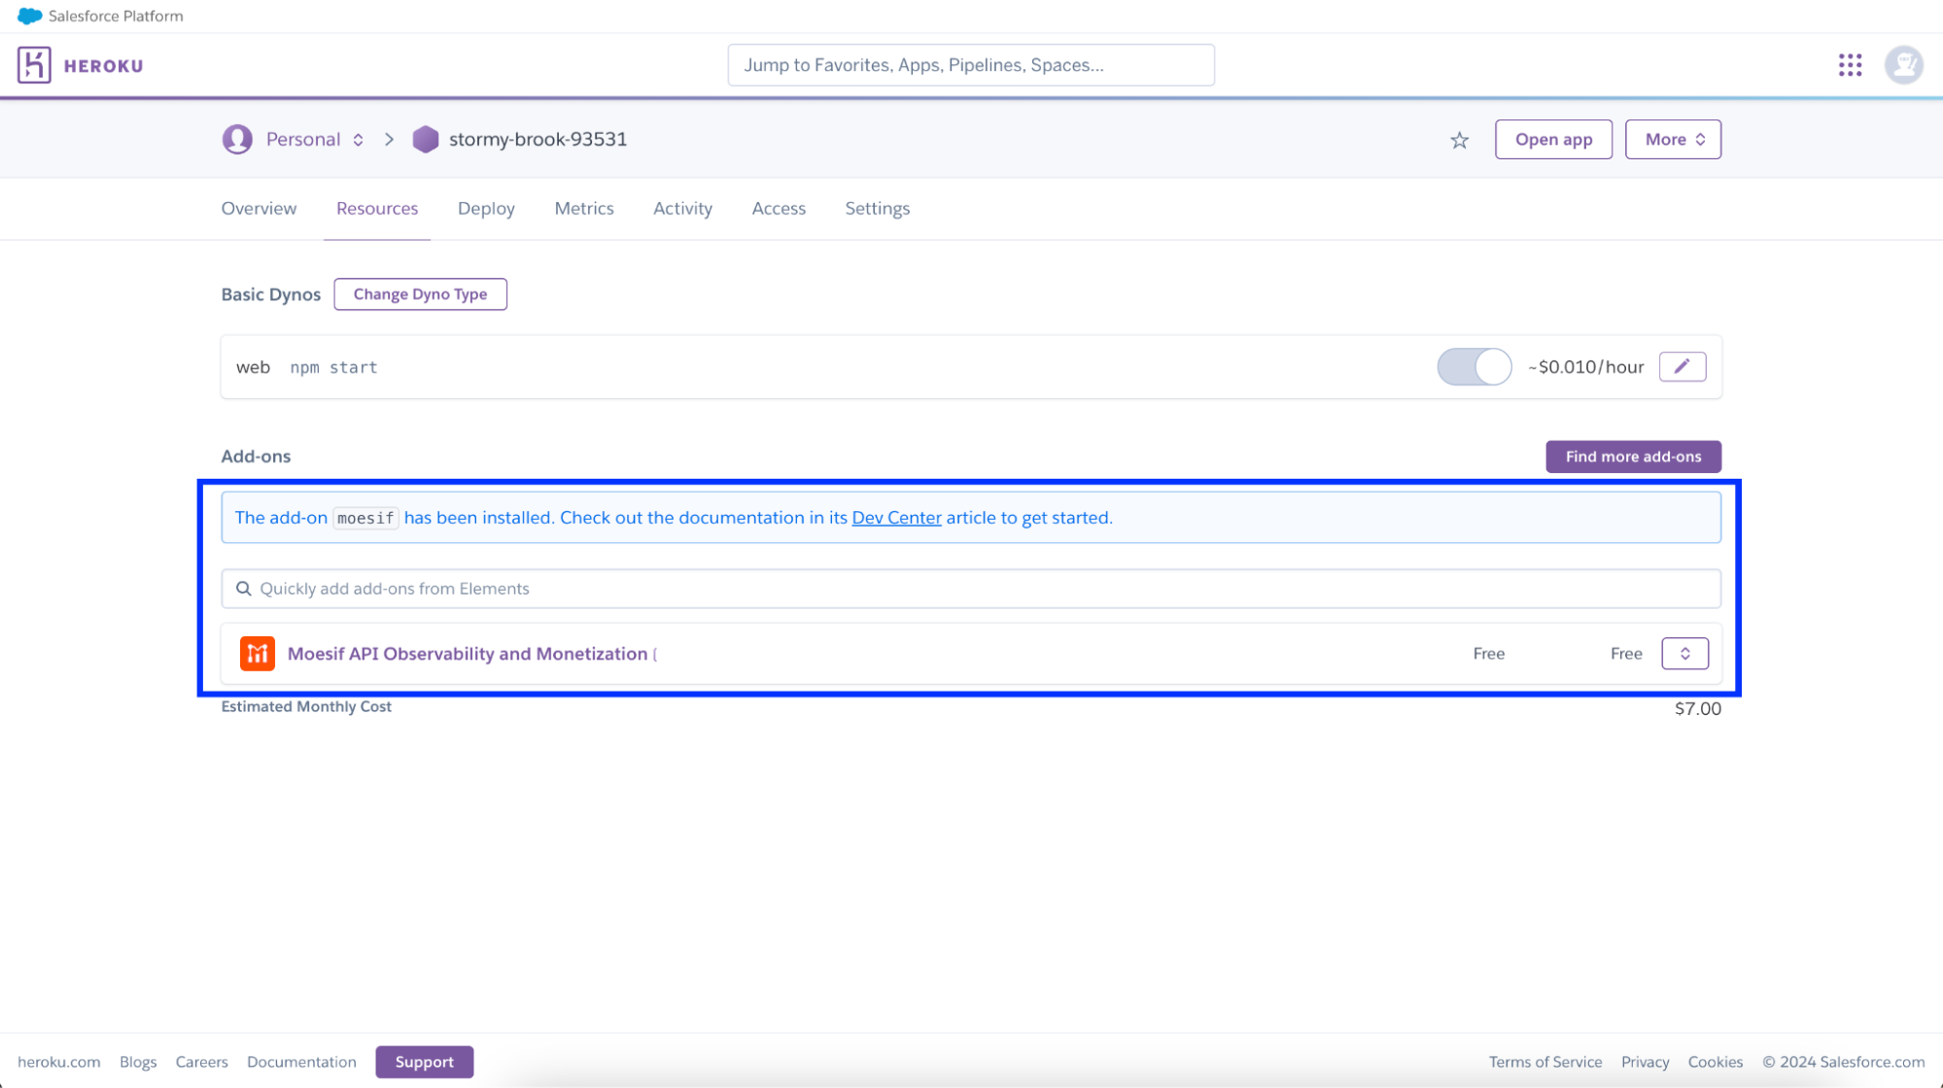Click the Salesforce cloud logo
The image size is (1943, 1088).
click(x=30, y=16)
